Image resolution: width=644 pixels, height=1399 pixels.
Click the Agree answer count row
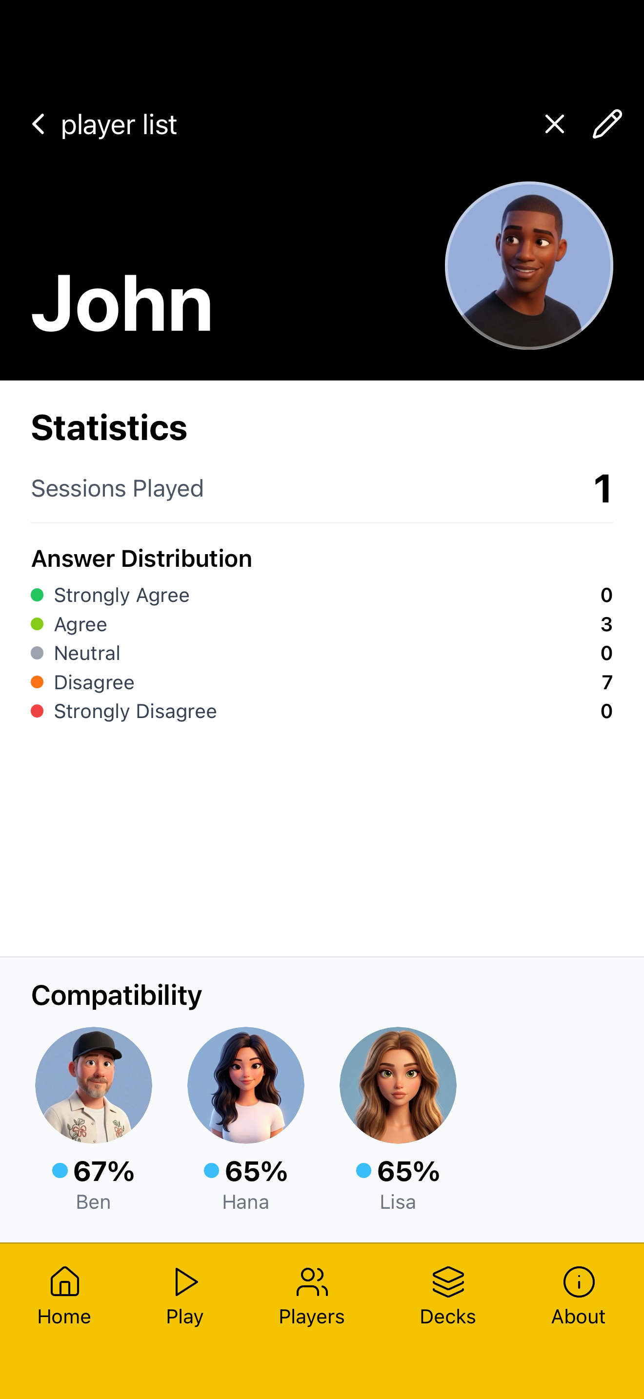[x=322, y=624]
